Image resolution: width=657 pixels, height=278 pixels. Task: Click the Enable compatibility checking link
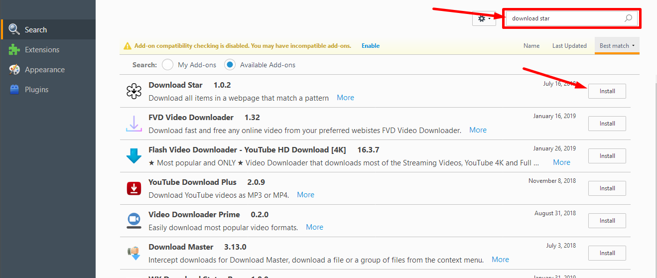click(x=371, y=46)
